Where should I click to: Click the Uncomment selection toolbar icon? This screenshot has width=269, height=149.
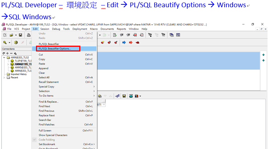142,35
